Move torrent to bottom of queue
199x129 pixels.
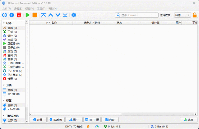(x=65, y=15)
